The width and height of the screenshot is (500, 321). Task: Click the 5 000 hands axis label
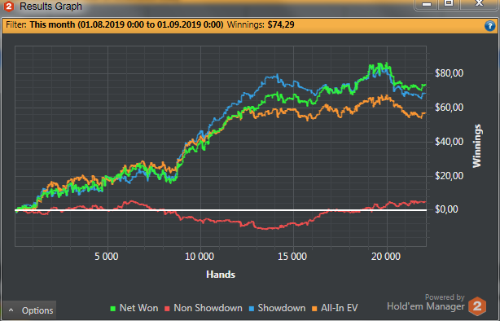click(107, 257)
